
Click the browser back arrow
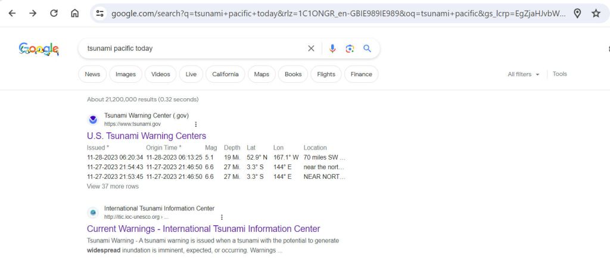coord(12,13)
